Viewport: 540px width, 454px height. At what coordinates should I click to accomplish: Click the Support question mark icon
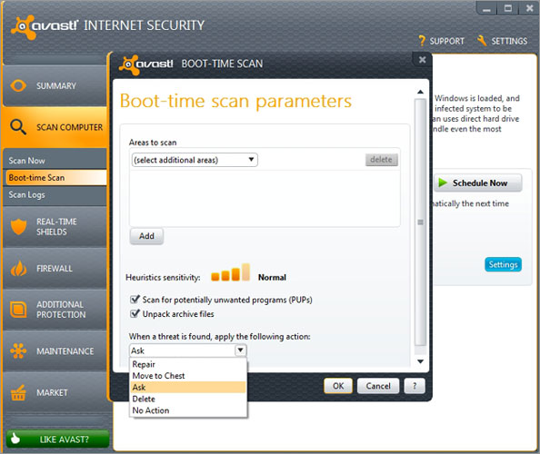tap(422, 41)
